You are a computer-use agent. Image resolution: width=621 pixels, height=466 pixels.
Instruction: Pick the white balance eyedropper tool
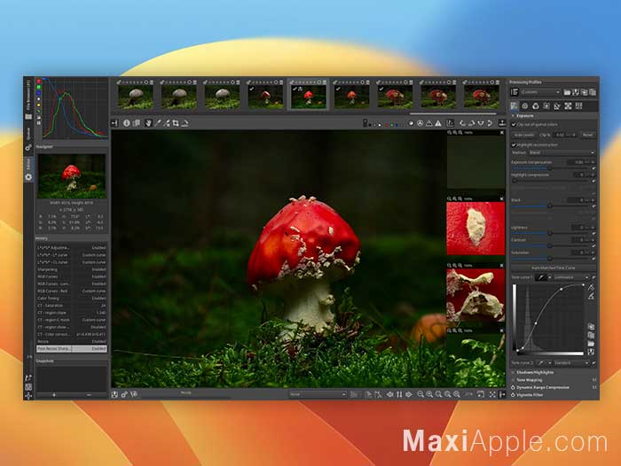[158, 123]
